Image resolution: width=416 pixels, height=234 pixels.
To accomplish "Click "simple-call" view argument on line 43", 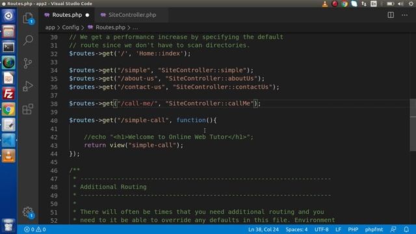I will (152, 145).
